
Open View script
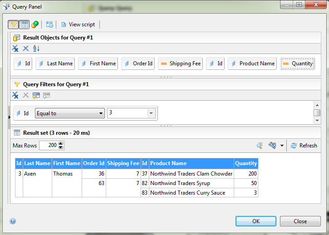78,24
